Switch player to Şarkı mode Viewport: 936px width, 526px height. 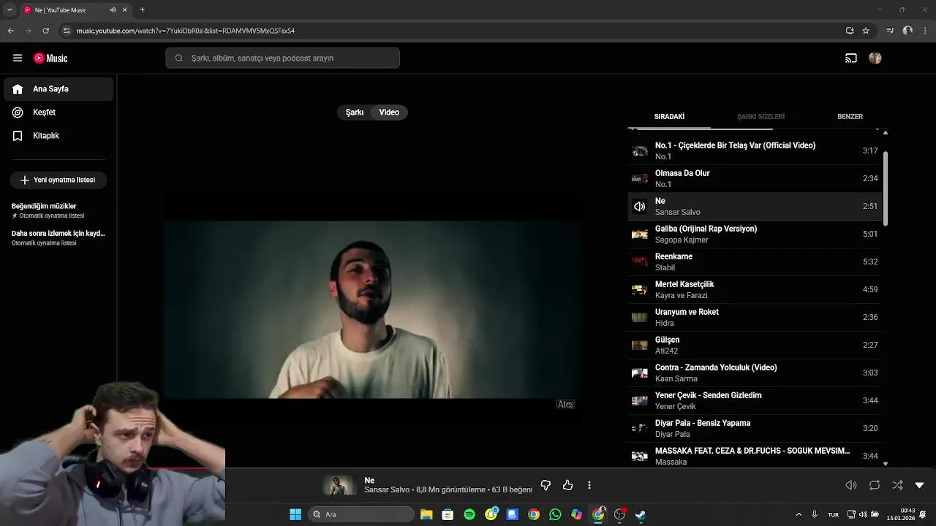point(355,113)
